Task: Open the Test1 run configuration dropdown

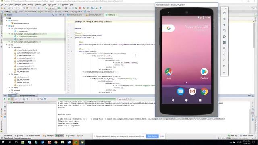Action: [x=53, y=8]
